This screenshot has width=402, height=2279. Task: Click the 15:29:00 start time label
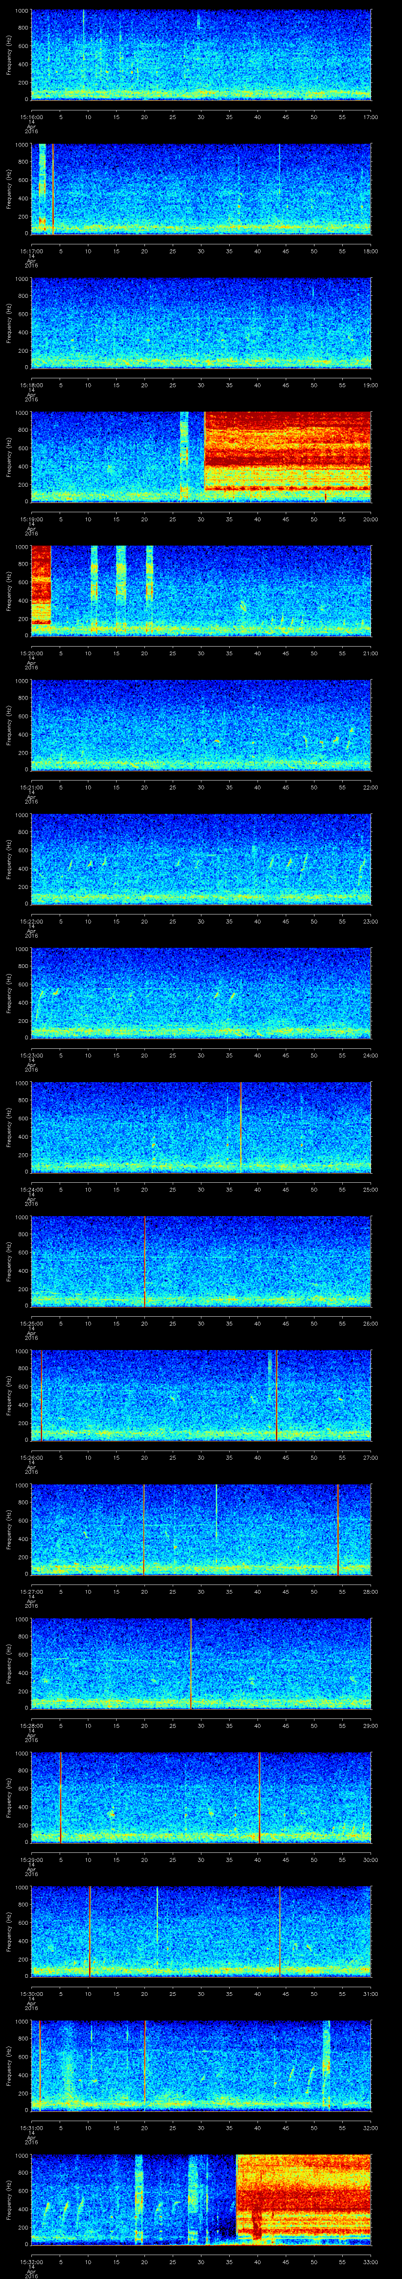pyautogui.click(x=31, y=1859)
